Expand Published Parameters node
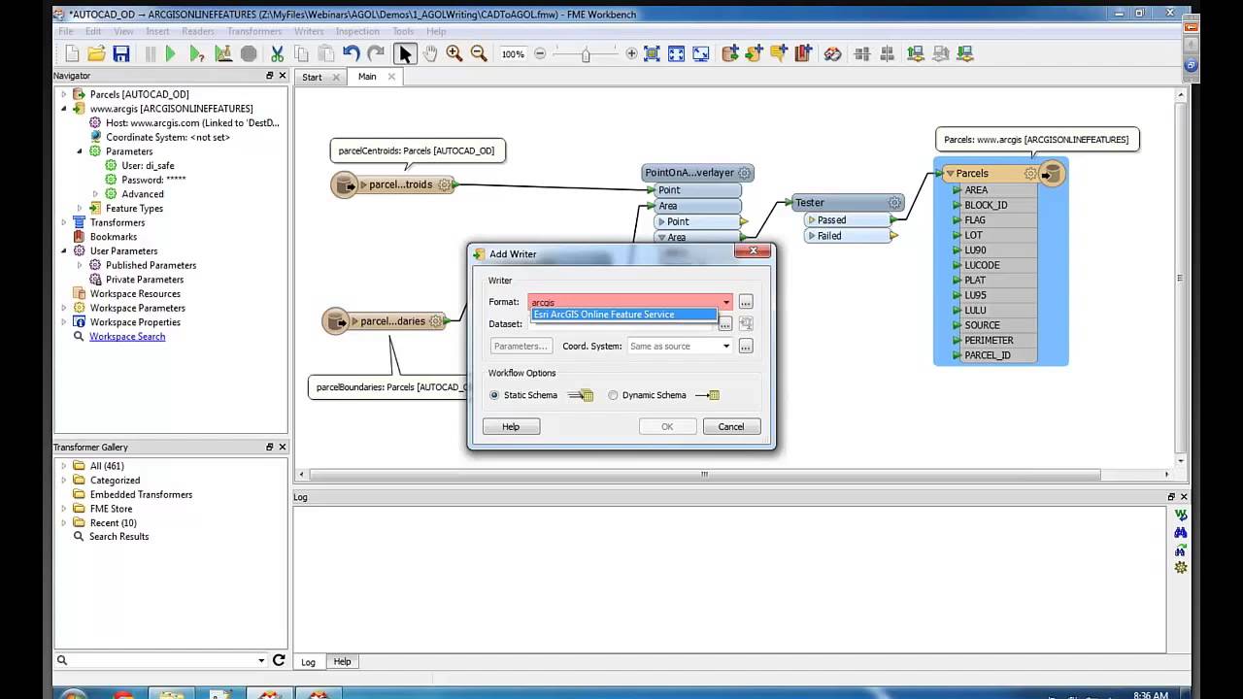 click(80, 265)
